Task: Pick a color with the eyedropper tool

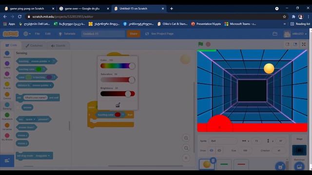Action: coord(118,105)
